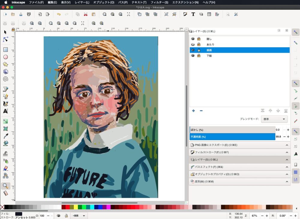This screenshot has height=219, width=300.
Task: Open the current layer selector in status bar
Action: (79, 216)
